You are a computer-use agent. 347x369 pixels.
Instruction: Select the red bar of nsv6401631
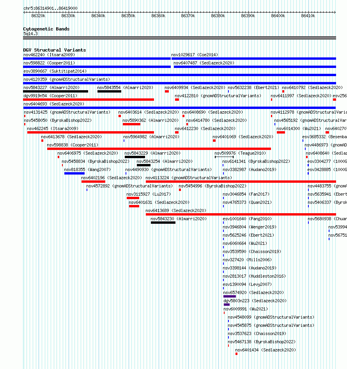coord(134,206)
